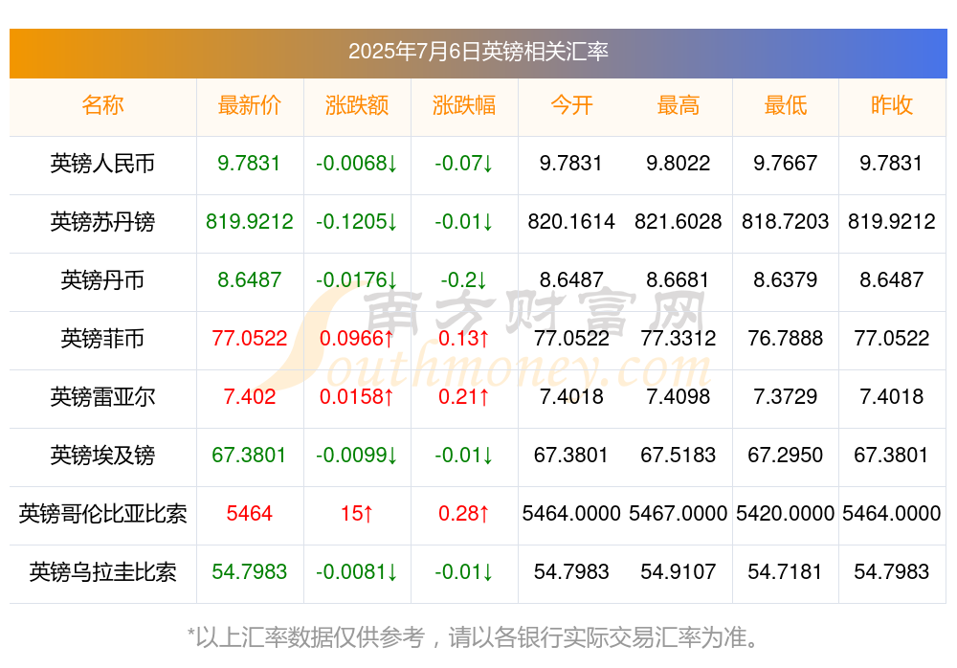This screenshot has height=668, width=957.
Task: Select the 昨收 column header
Action: pos(892,105)
